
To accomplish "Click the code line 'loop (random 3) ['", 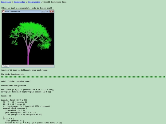I will [x=15, y=121].
